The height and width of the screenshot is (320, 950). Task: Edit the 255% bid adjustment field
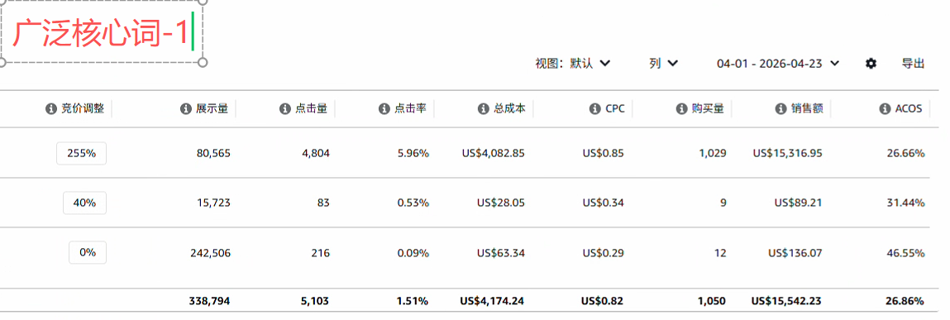pyautogui.click(x=81, y=153)
